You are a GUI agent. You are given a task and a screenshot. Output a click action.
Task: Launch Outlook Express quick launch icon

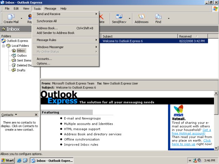pos(25,161)
